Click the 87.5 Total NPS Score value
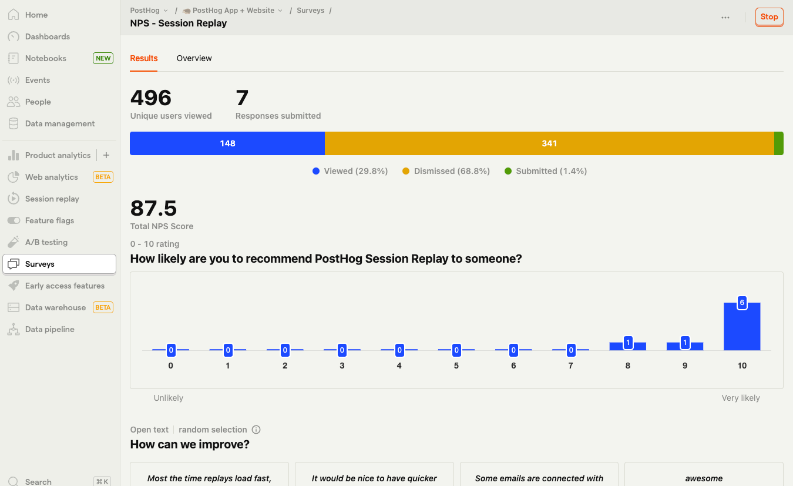Viewport: 793px width, 486px height. [x=153, y=208]
